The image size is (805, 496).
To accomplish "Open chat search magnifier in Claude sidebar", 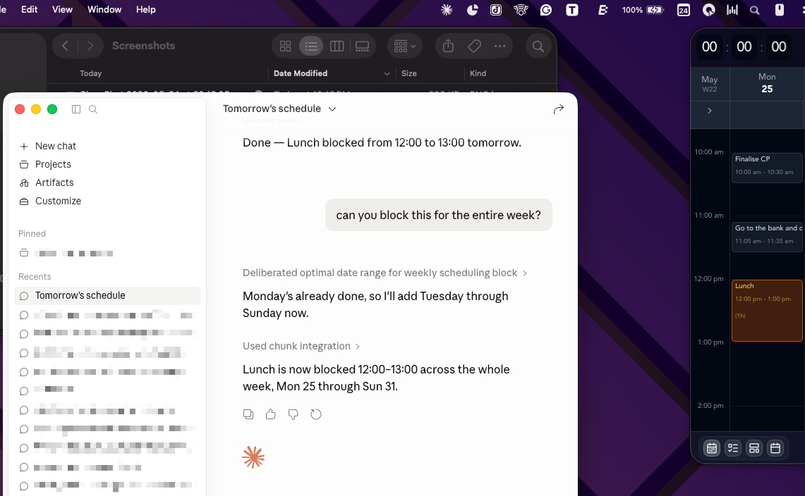I will pos(93,109).
